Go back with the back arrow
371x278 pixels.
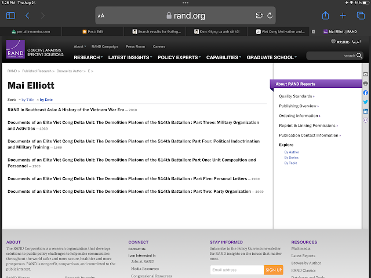pyautogui.click(x=27, y=16)
